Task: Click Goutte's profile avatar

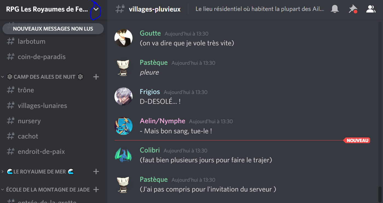Action: point(123,38)
